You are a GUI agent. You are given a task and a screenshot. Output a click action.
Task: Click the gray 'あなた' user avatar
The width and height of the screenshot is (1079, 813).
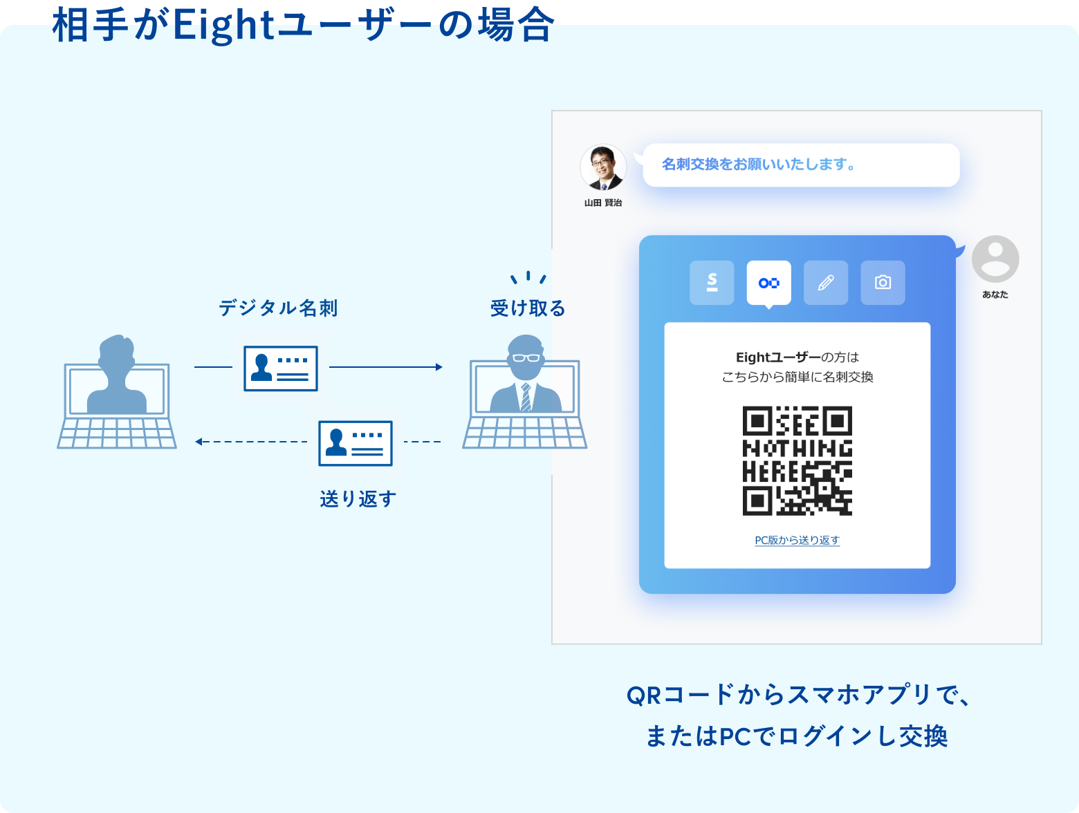995,259
